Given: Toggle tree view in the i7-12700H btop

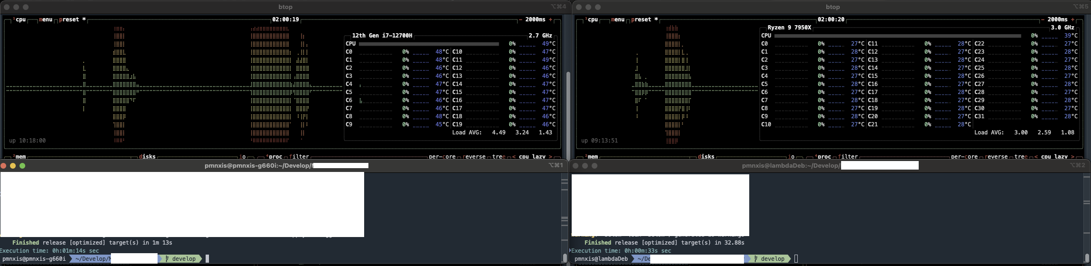Looking at the screenshot, I should [x=499, y=156].
